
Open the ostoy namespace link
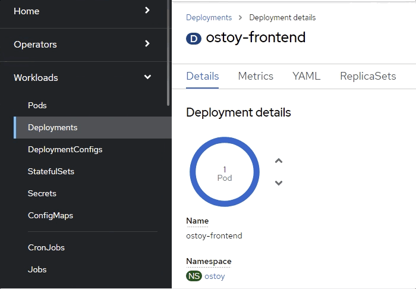point(215,276)
